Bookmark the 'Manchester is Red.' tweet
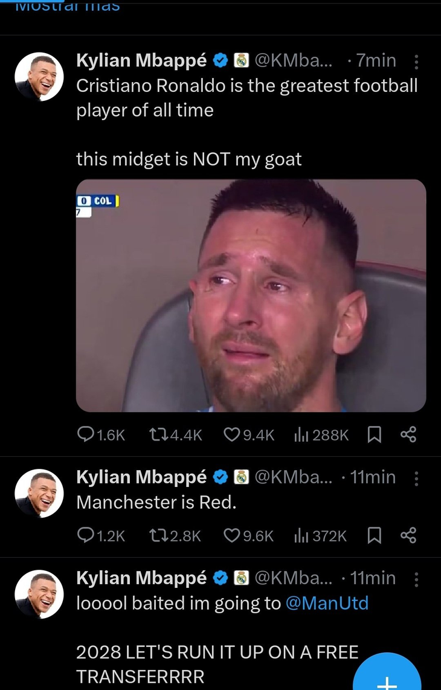Screen dimensions: 441x690 (x=374, y=535)
